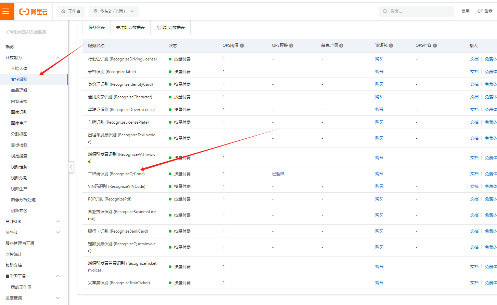
Task: Open 我的工作区 in the sidebar
Action: click(21, 287)
